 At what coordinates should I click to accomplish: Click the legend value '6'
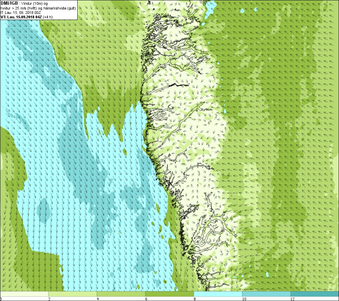[146, 299]
